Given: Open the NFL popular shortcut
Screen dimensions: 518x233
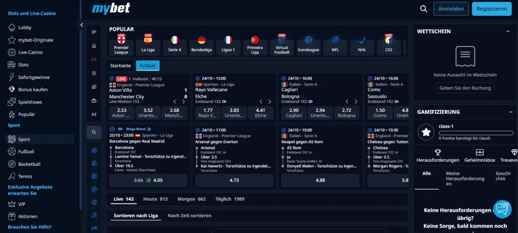Looking at the screenshot, I should point(335,45).
